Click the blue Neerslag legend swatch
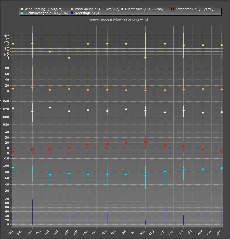The image size is (230, 239). [x=72, y=13]
